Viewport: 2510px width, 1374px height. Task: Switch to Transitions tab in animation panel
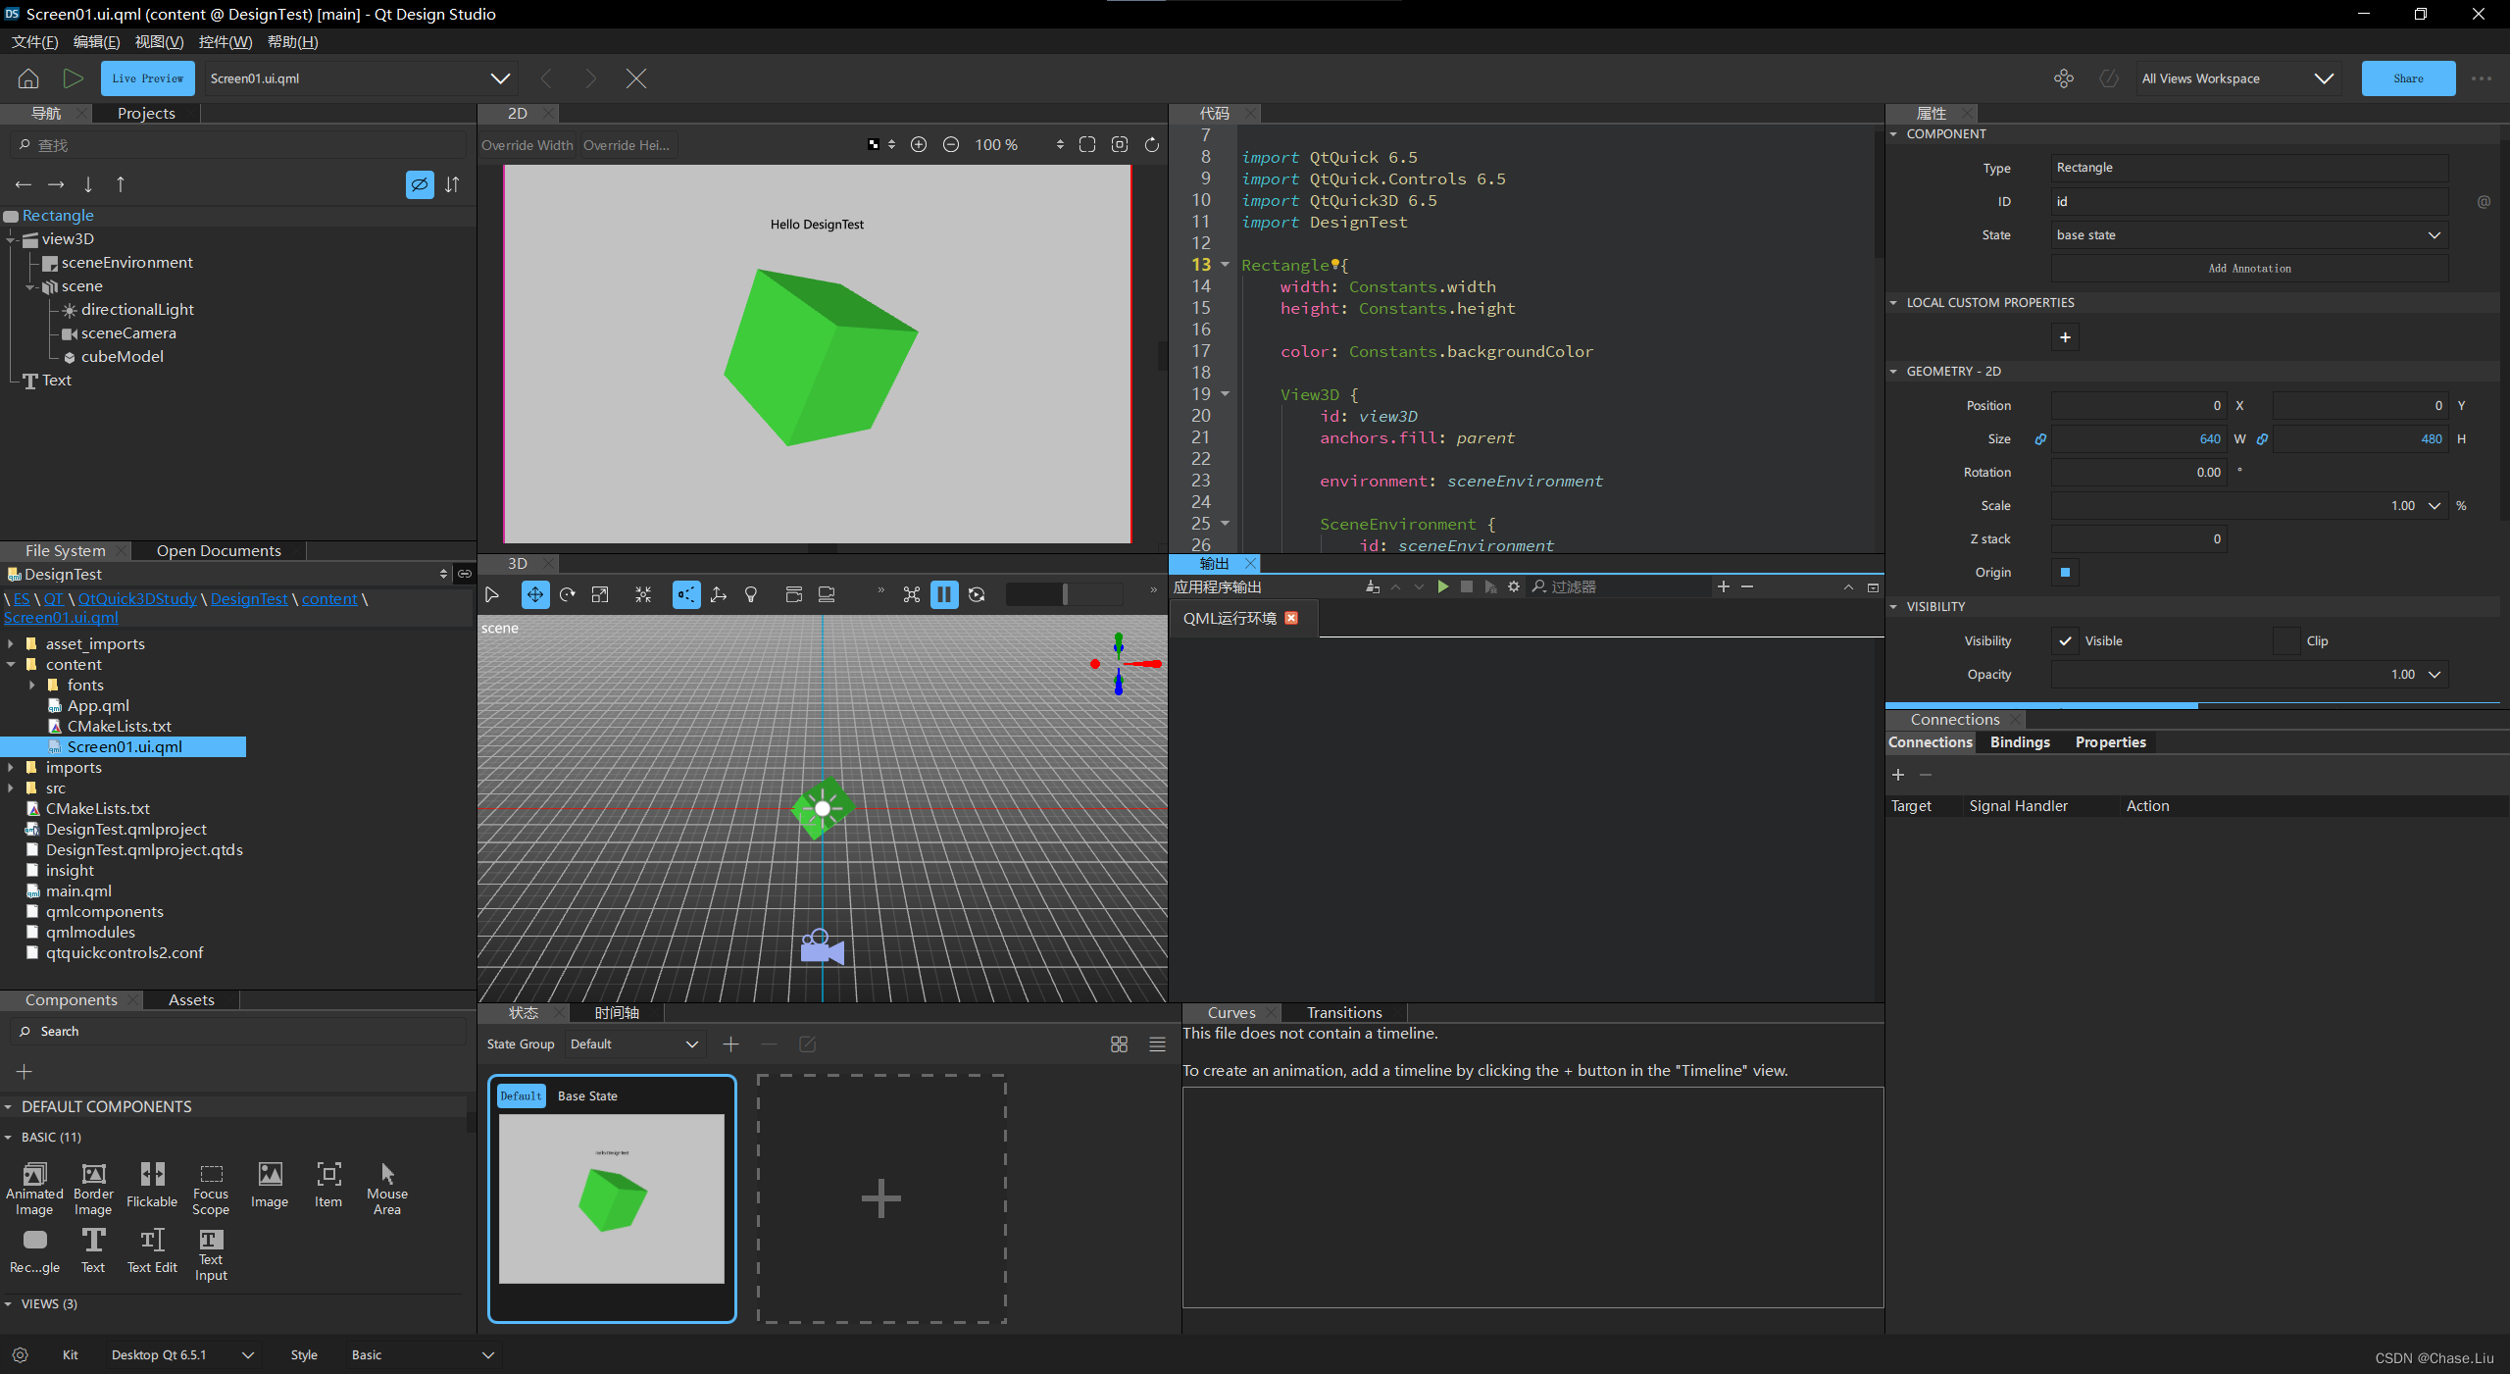click(x=1344, y=1012)
